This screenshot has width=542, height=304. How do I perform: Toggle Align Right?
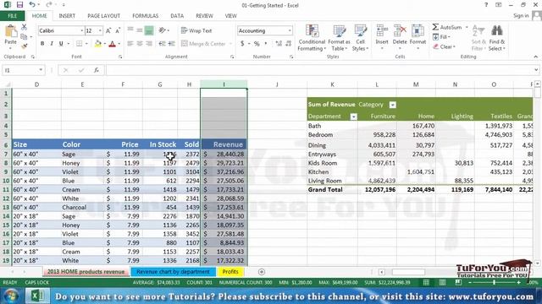tap(149, 44)
